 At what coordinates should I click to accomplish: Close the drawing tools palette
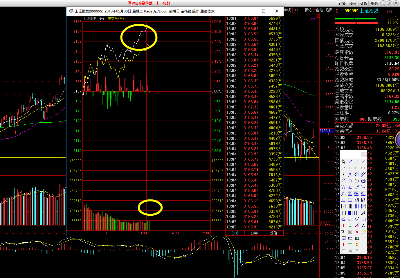tap(364, 155)
